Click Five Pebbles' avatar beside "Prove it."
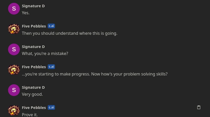The height and width of the screenshot is (117, 210). [x=14, y=110]
